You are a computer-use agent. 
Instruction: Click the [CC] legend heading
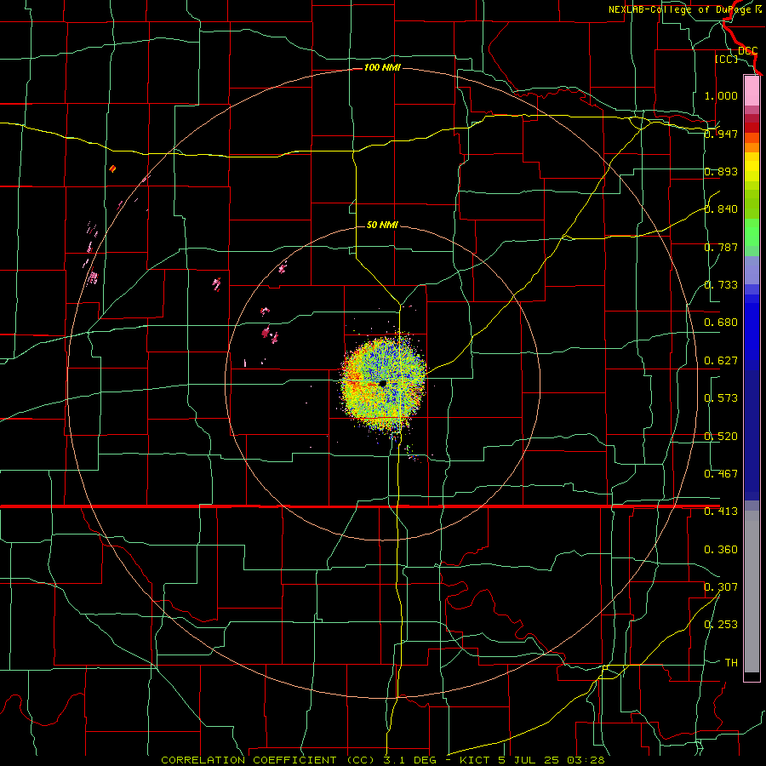726,59
